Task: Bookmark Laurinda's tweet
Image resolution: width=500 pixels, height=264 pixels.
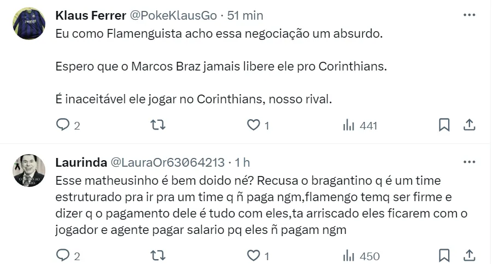Action: click(x=444, y=255)
